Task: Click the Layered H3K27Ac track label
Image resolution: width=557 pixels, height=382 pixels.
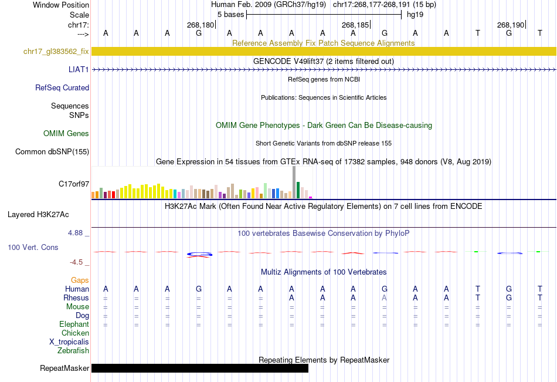Action: (x=38, y=215)
